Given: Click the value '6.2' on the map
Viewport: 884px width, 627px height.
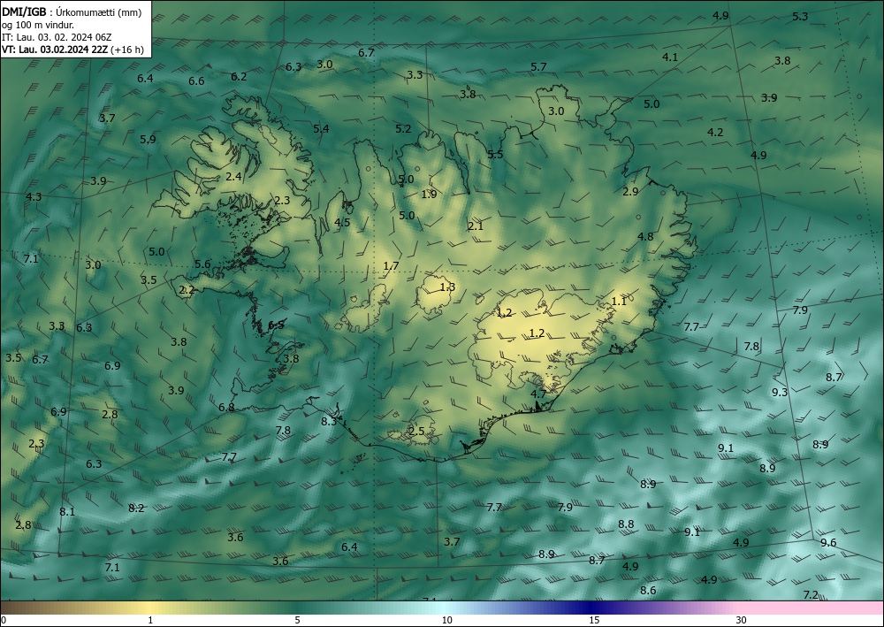Looking at the screenshot, I should coord(239,77).
